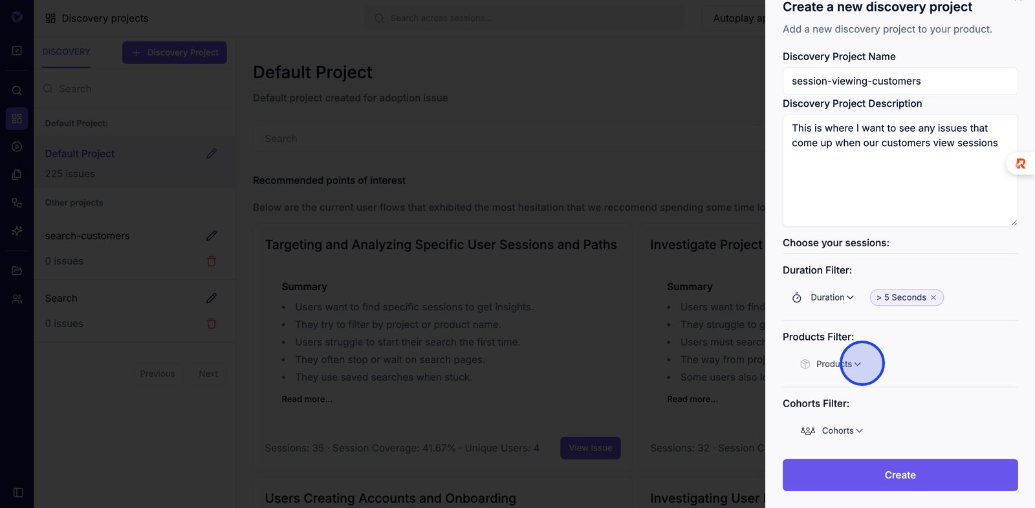This screenshot has height=508, width=1035.
Task: Open the users icon in left rail
Action: coord(17,299)
